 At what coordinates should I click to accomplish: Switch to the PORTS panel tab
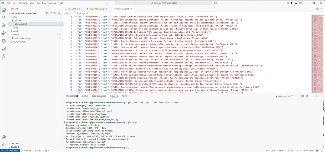[124, 96]
